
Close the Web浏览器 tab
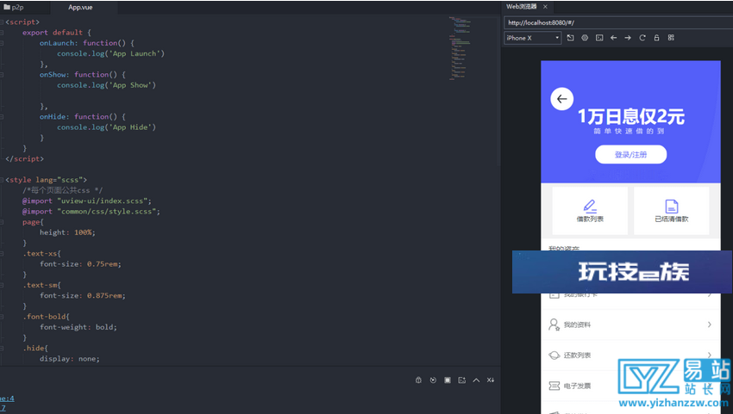click(545, 7)
